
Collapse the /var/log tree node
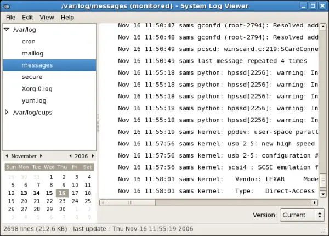[7, 29]
